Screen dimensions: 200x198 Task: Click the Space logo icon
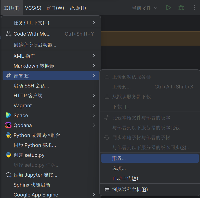8,115
